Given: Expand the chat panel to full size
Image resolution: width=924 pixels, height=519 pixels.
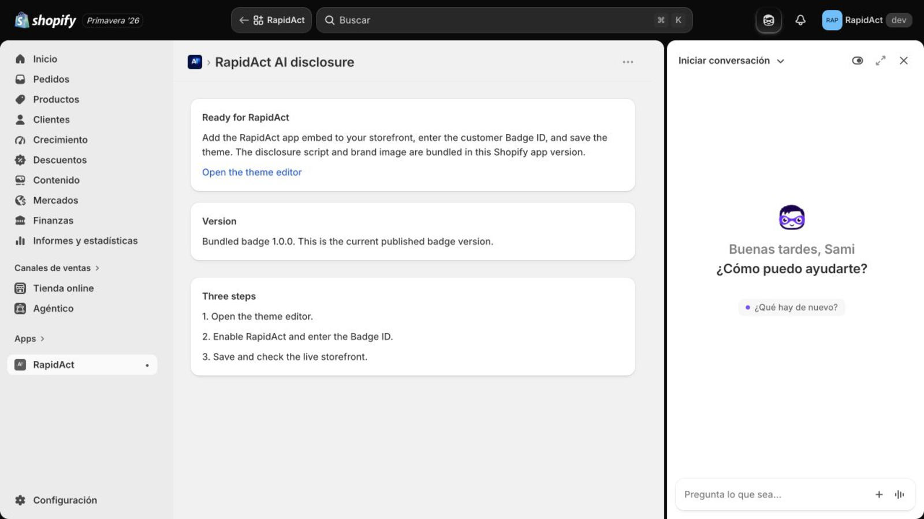Looking at the screenshot, I should (x=881, y=61).
